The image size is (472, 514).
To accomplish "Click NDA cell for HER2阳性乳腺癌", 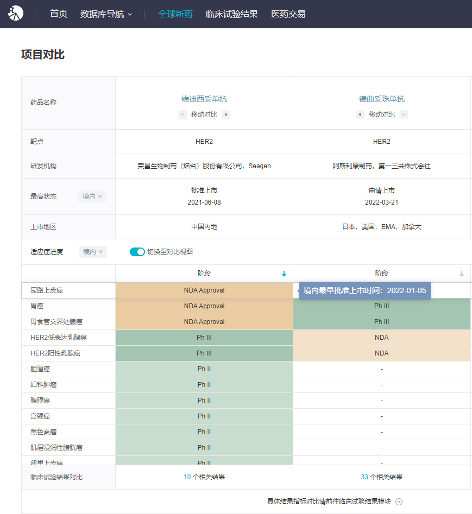I will pos(381,353).
